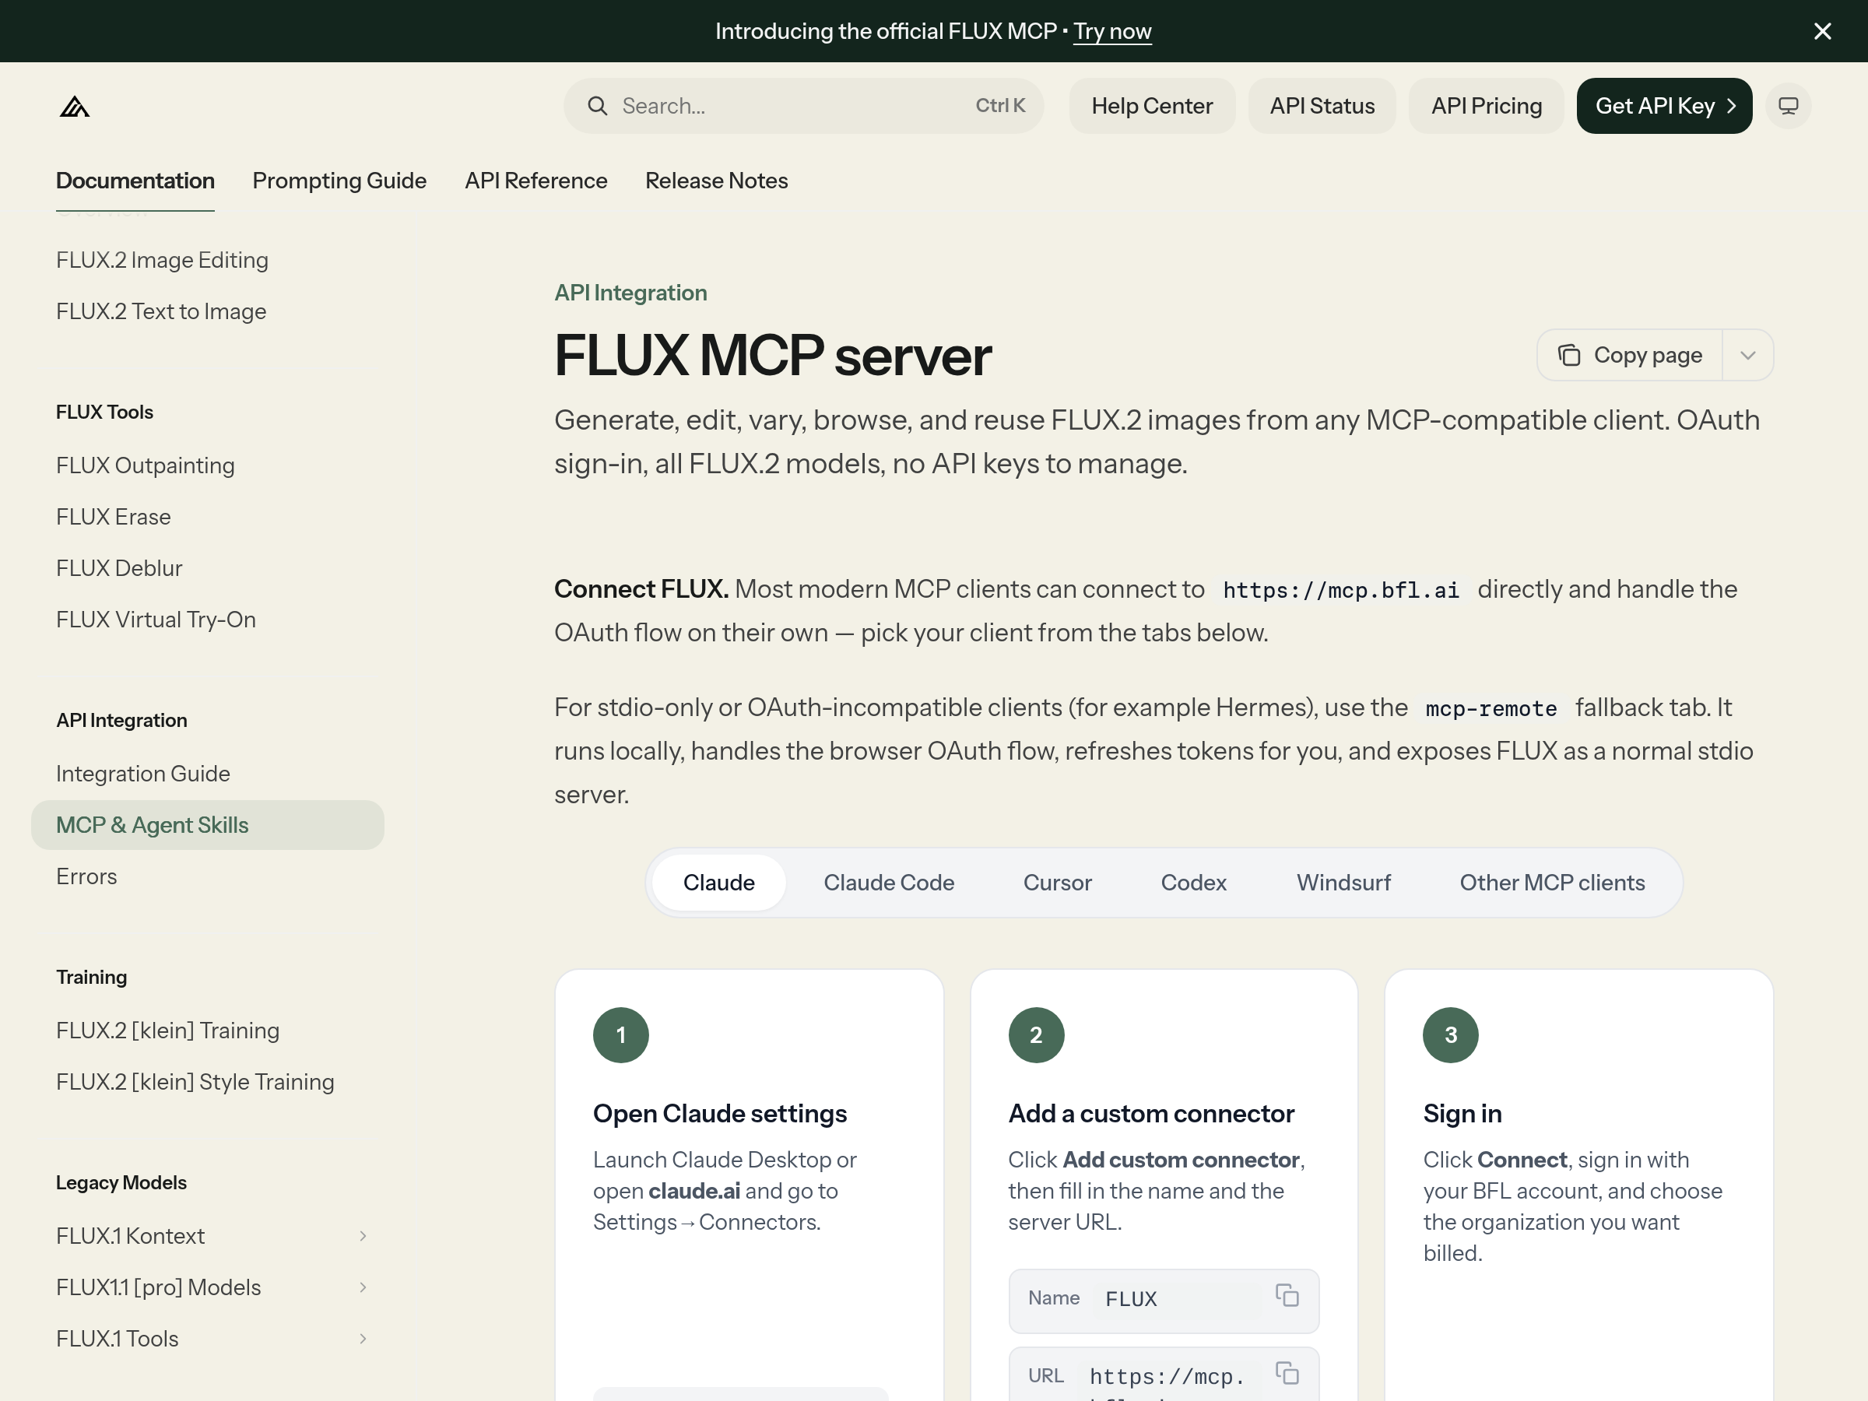Go to FLUX Outpainting
The height and width of the screenshot is (1401, 1868).
(x=146, y=465)
